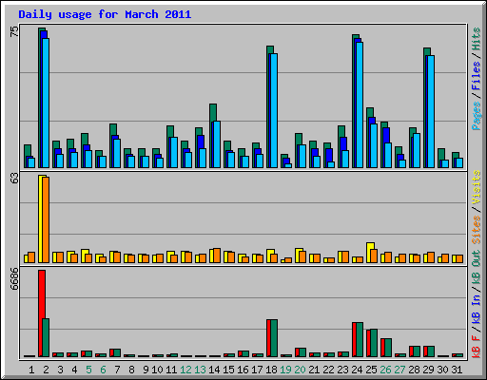Screen dimensions: 487x380
Task: Select the cyan "Pages" legend label
Action: click(477, 116)
